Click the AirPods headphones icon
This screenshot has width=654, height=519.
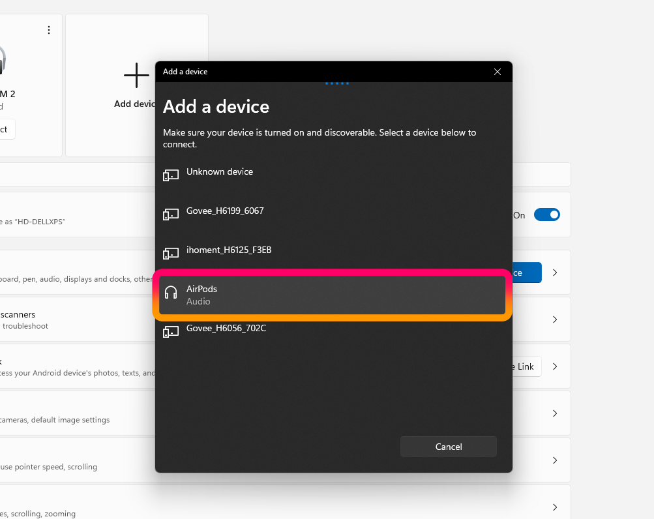pyautogui.click(x=171, y=293)
